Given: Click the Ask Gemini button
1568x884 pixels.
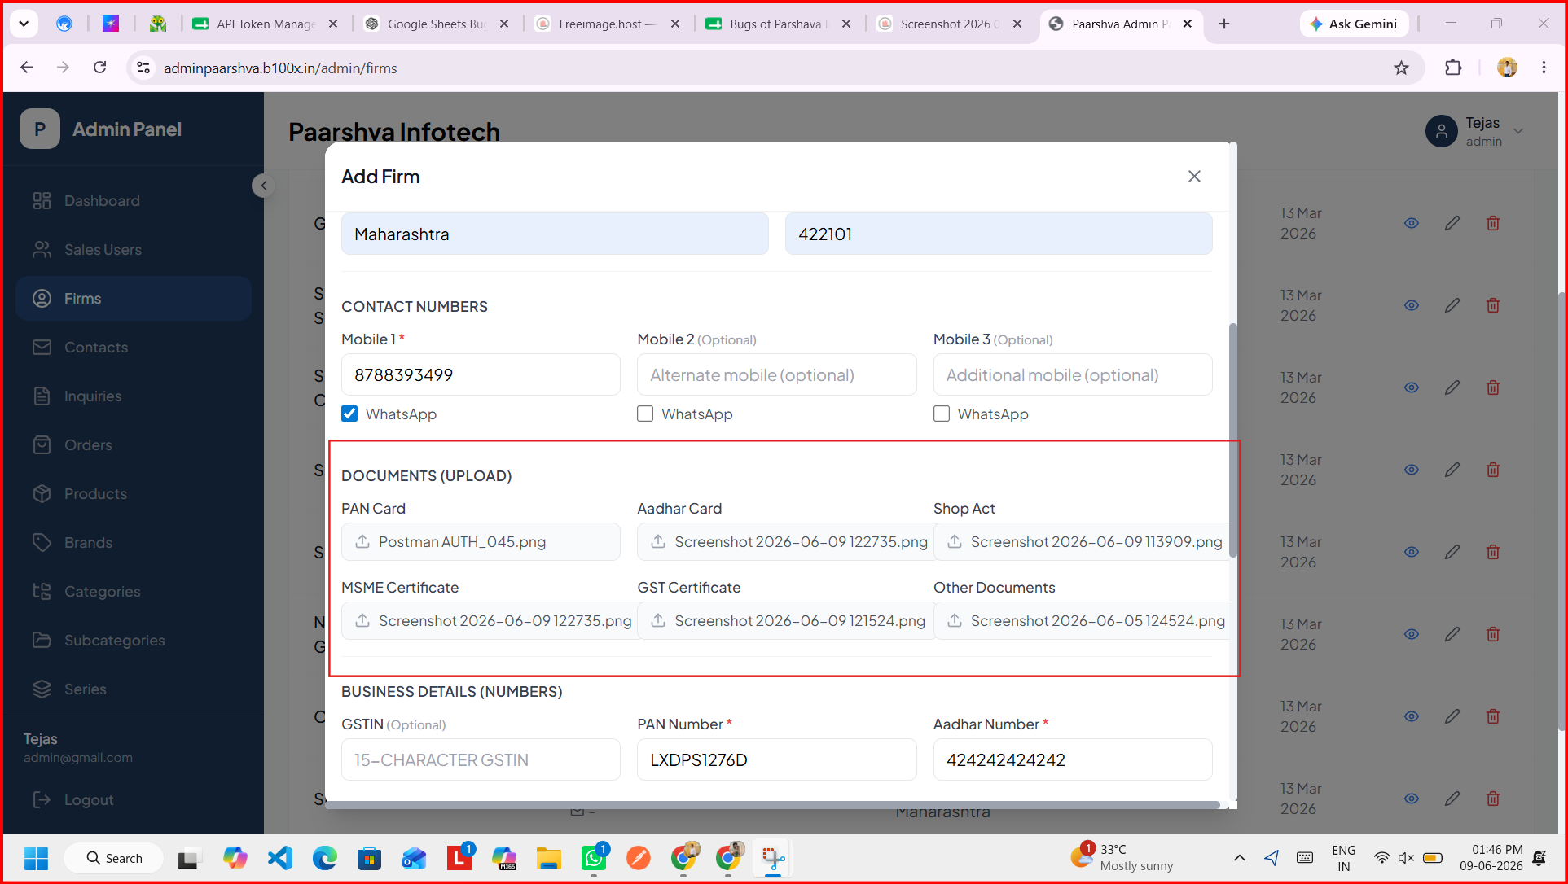Looking at the screenshot, I should pos(1354,24).
